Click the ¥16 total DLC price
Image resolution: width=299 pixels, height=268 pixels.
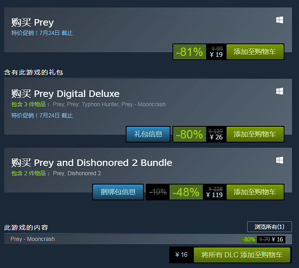(181, 255)
